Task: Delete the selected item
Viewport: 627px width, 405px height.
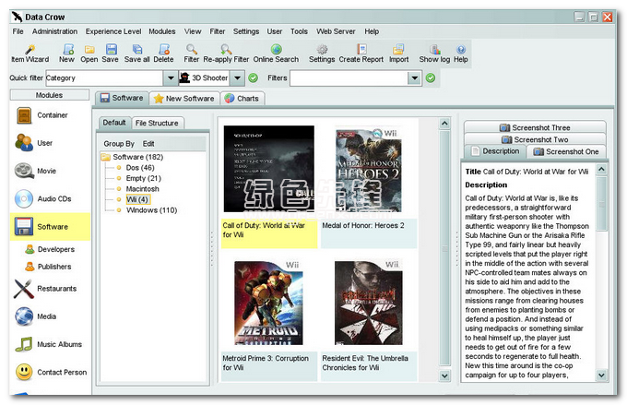Action: pos(163,54)
